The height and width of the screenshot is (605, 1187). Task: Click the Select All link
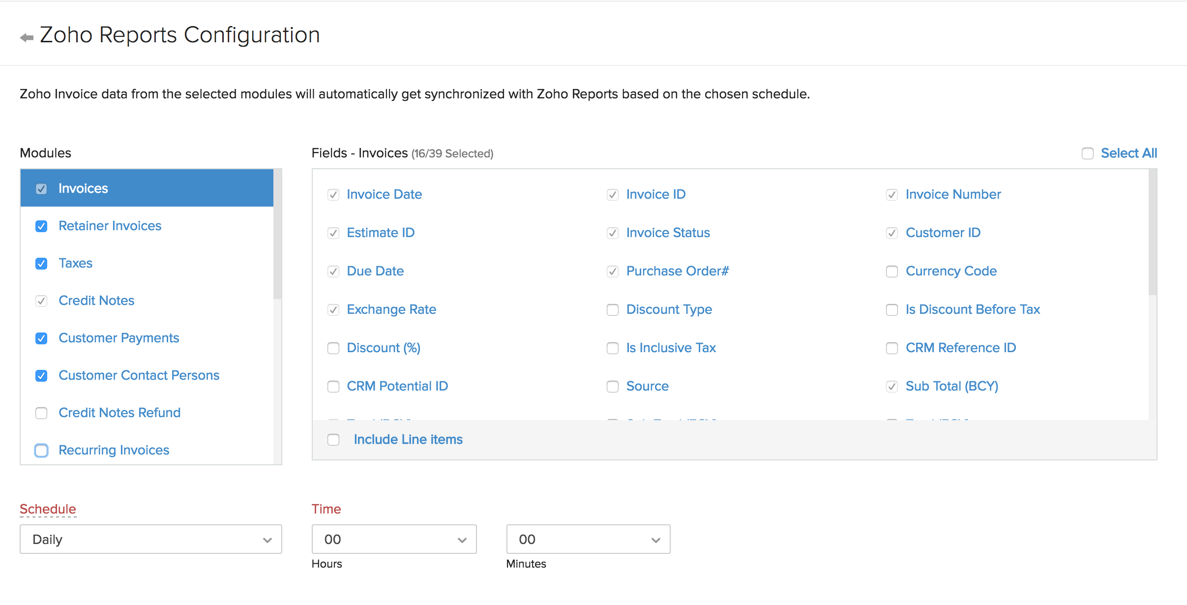(1128, 153)
